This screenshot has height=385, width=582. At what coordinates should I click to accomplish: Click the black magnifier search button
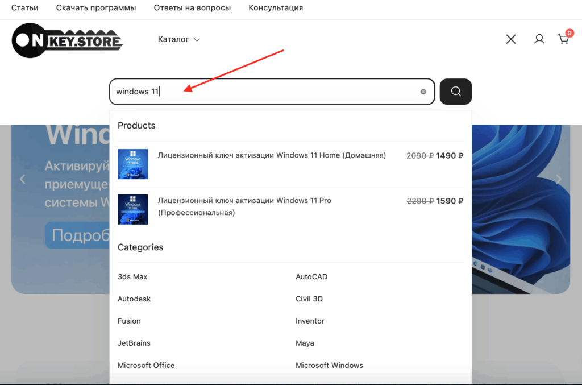tap(455, 92)
